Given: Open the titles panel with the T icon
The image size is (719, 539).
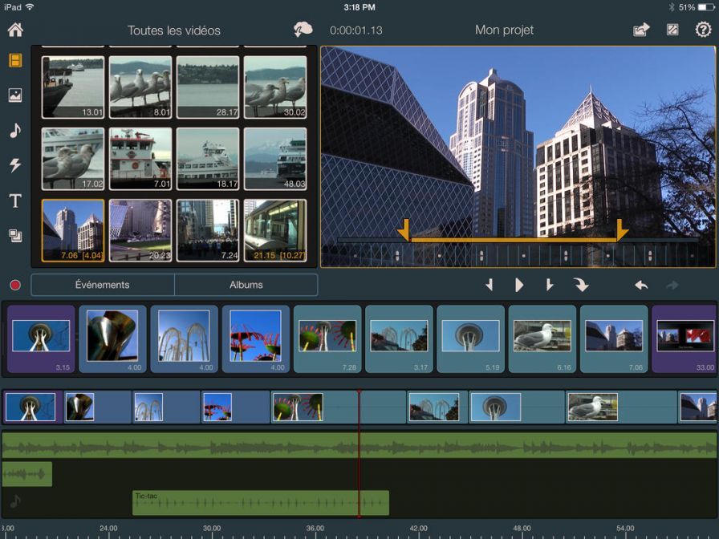Looking at the screenshot, I should (x=14, y=201).
